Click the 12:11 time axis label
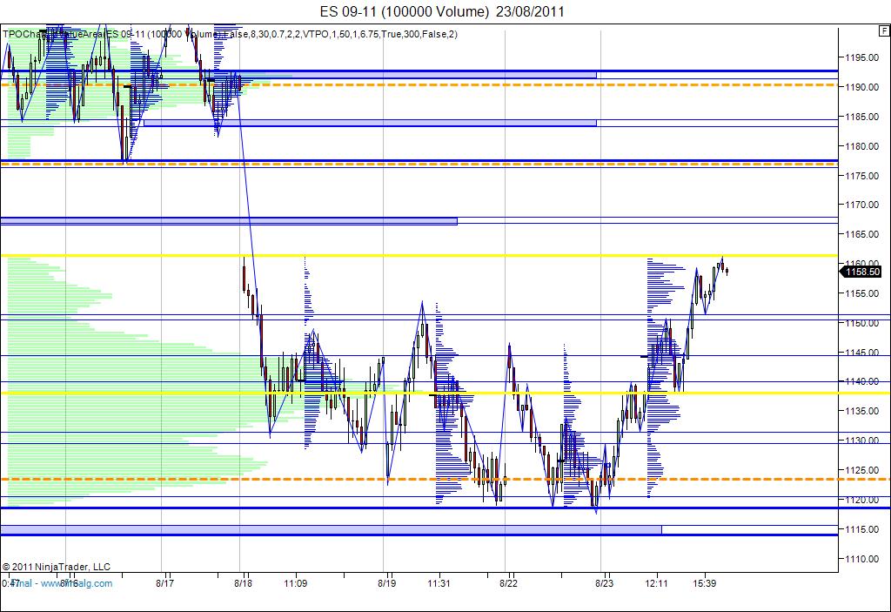Screen dimensions: 891x612 click(x=656, y=583)
